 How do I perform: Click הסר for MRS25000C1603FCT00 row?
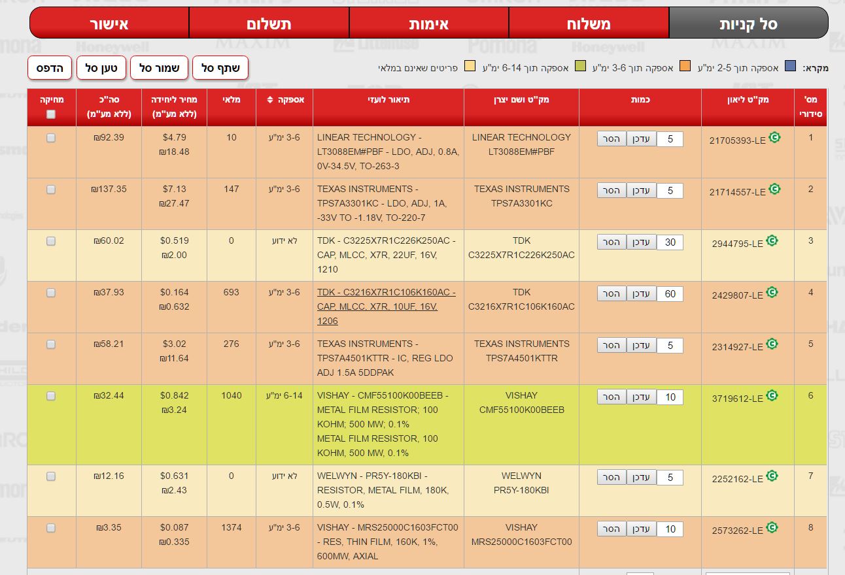coord(612,529)
